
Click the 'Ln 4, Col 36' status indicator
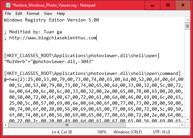point(62,132)
